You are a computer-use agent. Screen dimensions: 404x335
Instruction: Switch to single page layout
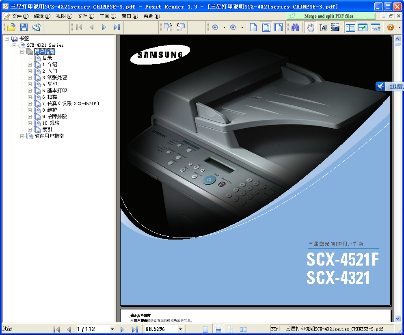click(x=205, y=329)
